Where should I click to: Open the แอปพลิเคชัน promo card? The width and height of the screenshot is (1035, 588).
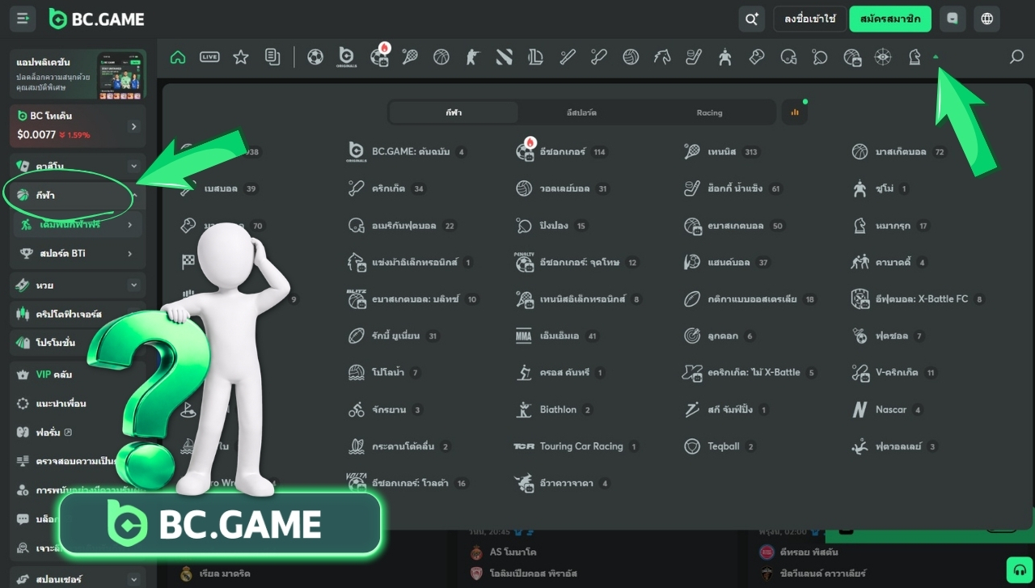(x=78, y=75)
